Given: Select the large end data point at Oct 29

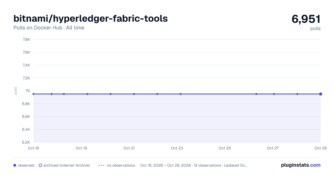Looking at the screenshot, I should coord(321,94).
